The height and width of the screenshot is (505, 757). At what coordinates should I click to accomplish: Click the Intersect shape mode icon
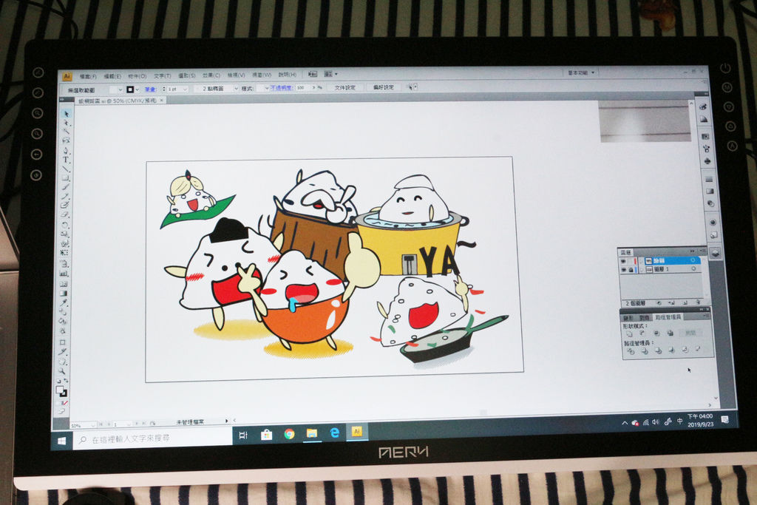point(656,333)
